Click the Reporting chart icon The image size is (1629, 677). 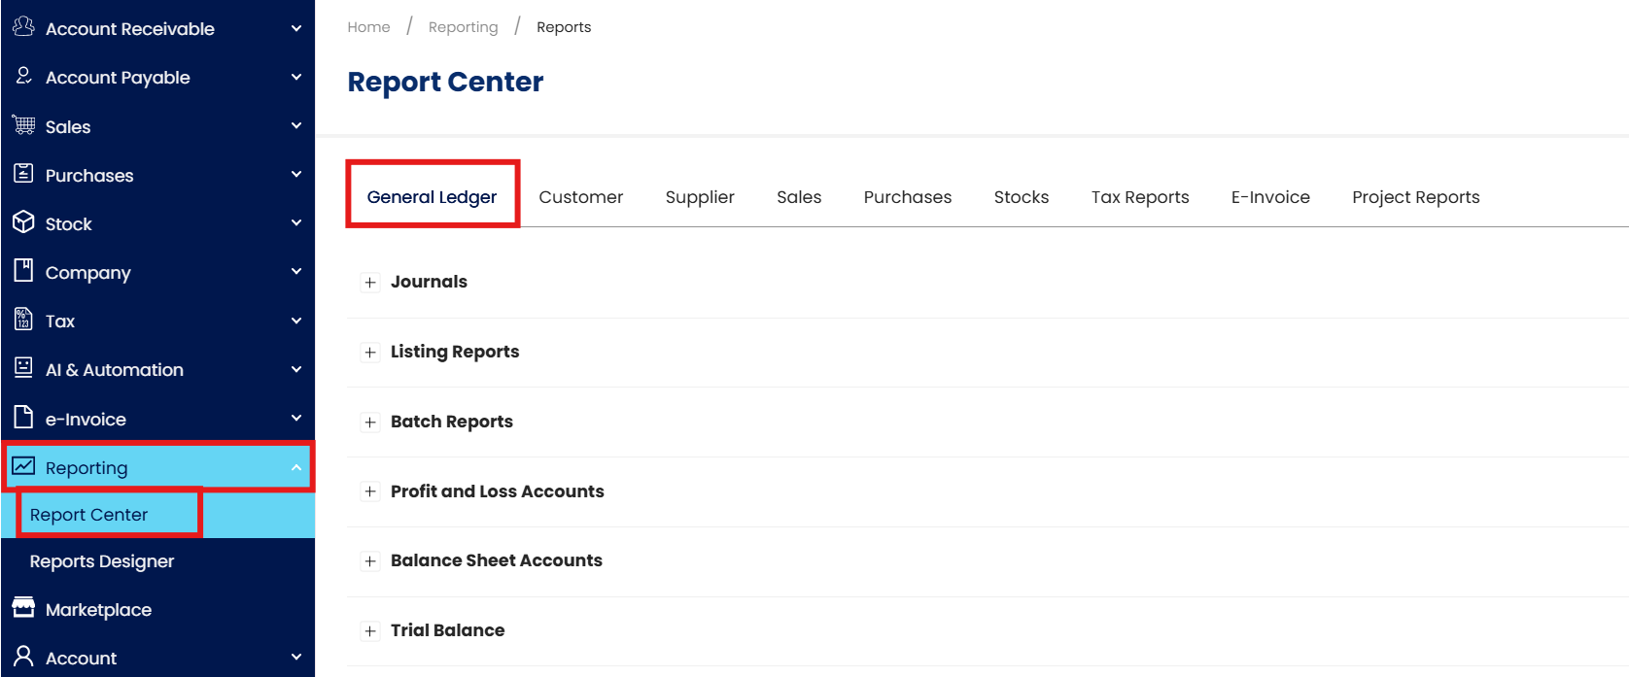[x=23, y=466]
